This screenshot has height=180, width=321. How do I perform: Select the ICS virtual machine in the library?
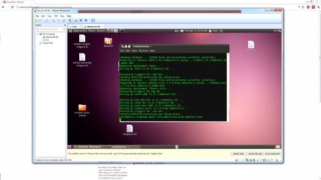coord(47,40)
